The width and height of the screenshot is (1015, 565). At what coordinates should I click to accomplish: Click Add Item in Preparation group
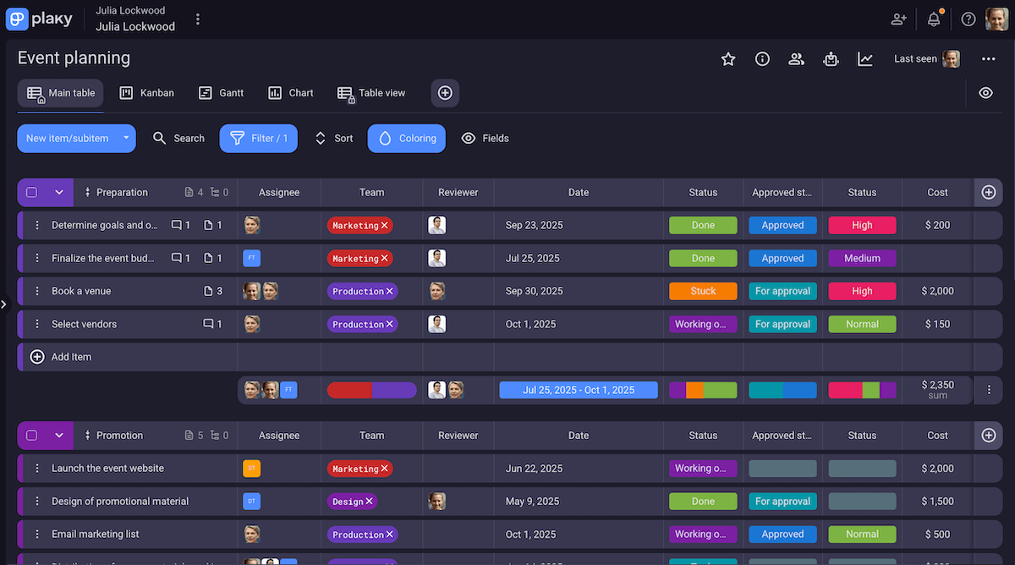(x=71, y=357)
